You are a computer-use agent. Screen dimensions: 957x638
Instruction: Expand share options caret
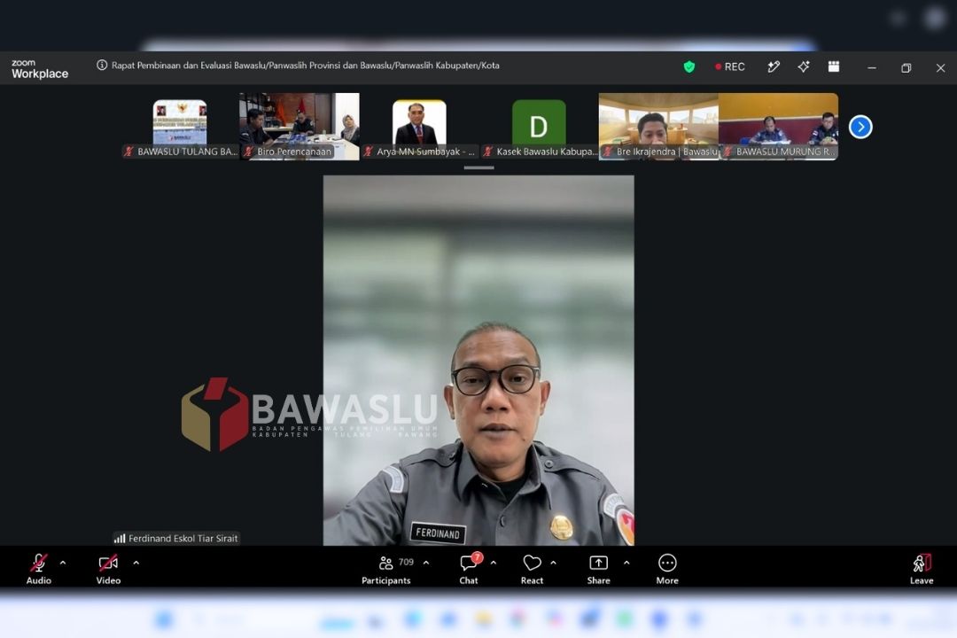(626, 563)
